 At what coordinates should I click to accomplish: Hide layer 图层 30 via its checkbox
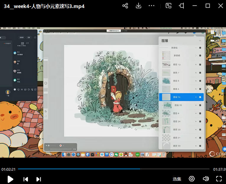tap(200, 146)
